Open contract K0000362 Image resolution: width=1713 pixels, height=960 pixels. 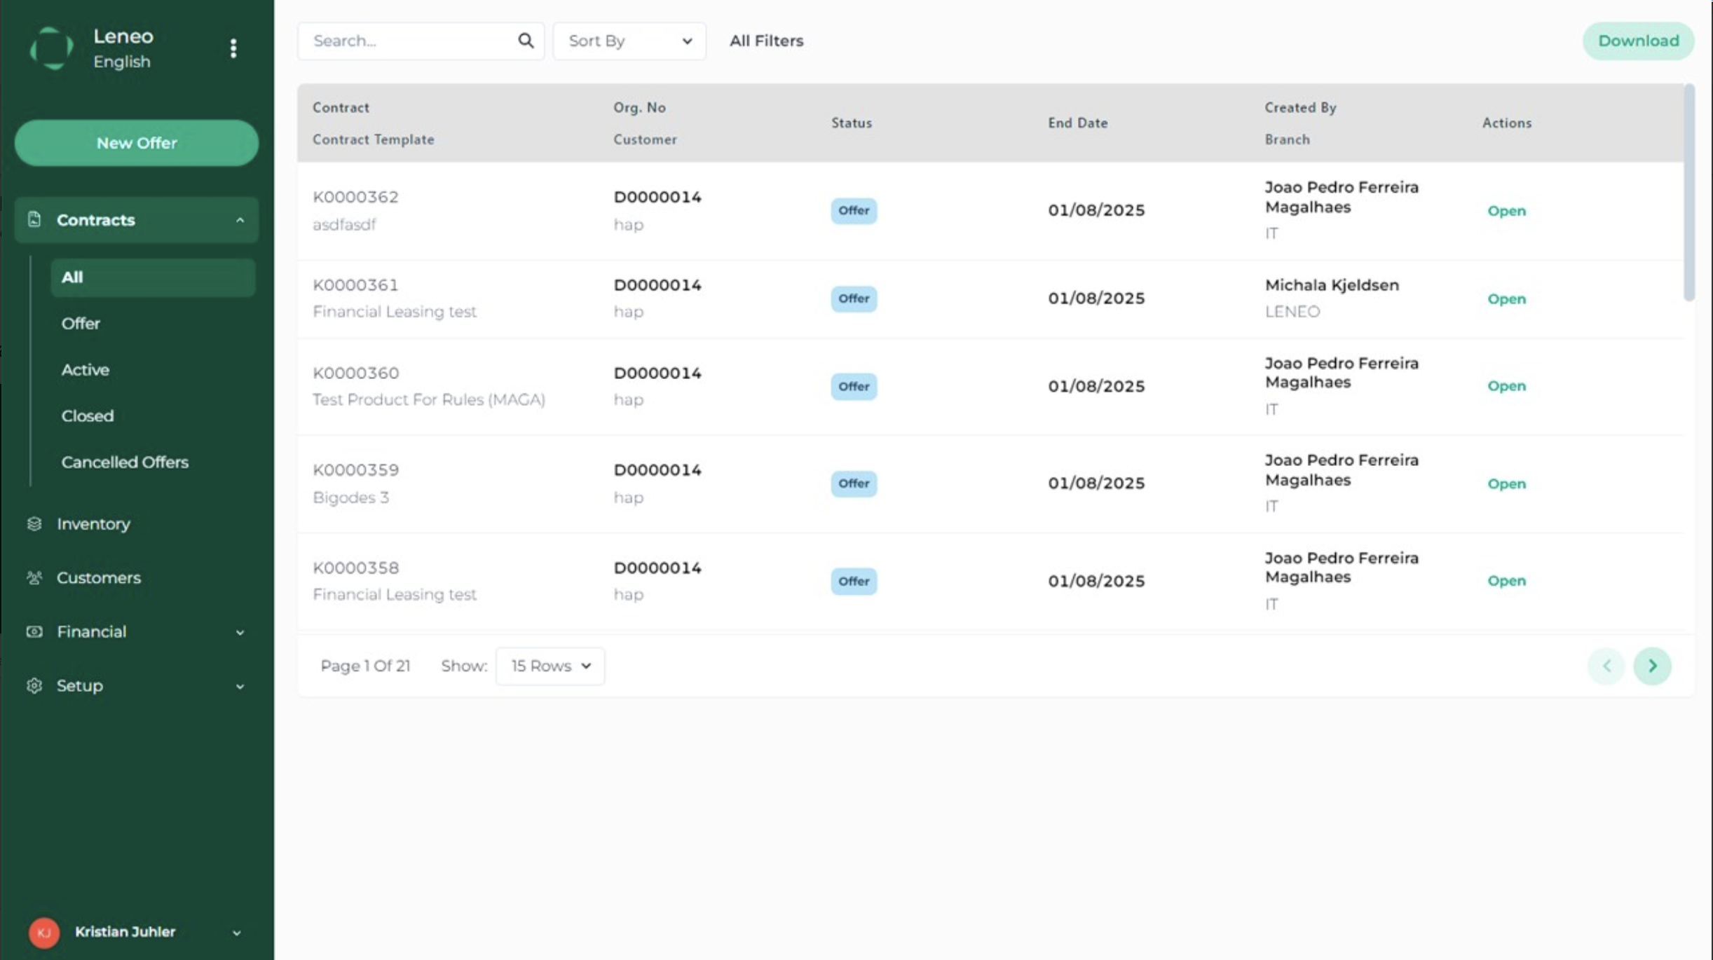(1506, 211)
